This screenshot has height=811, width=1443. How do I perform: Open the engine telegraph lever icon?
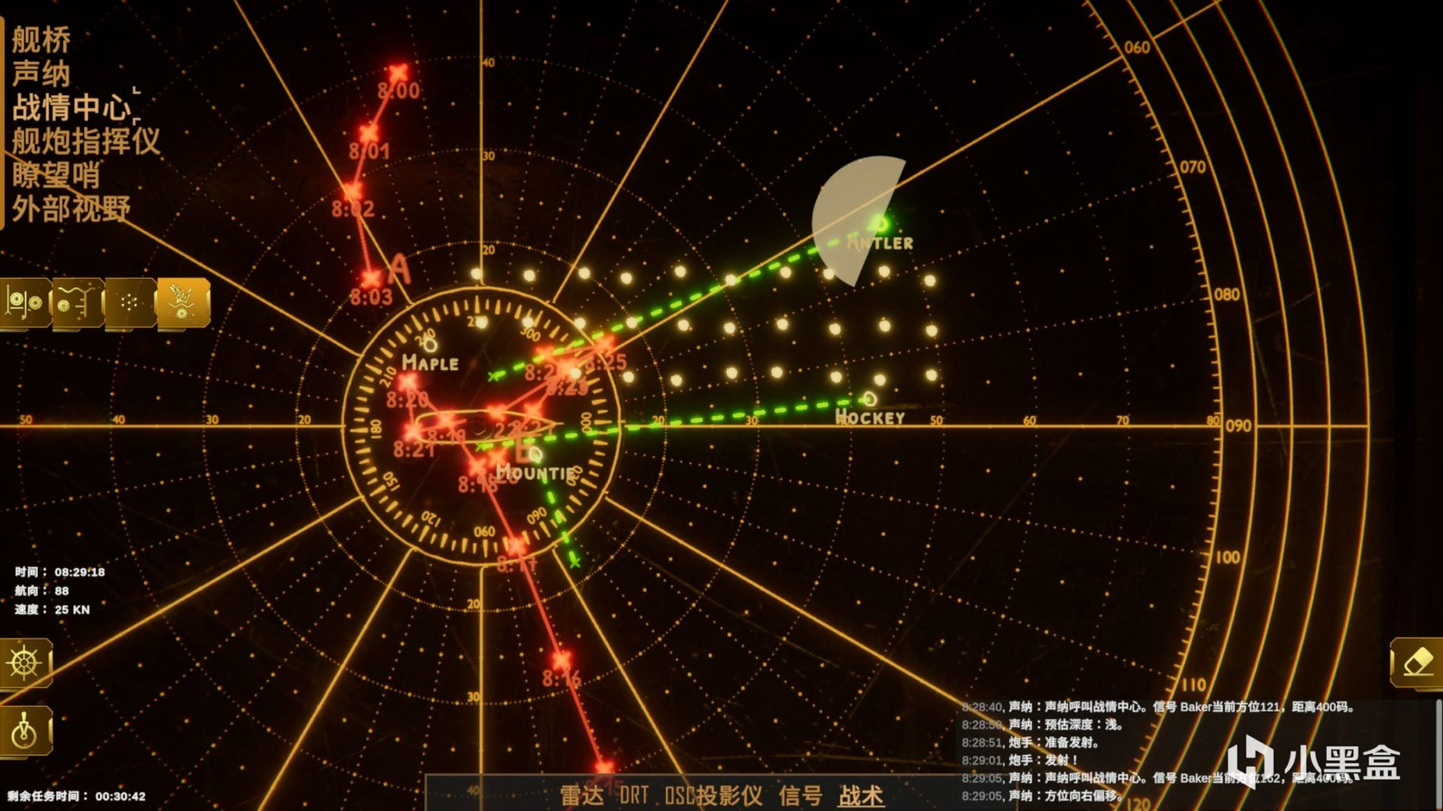click(25, 731)
